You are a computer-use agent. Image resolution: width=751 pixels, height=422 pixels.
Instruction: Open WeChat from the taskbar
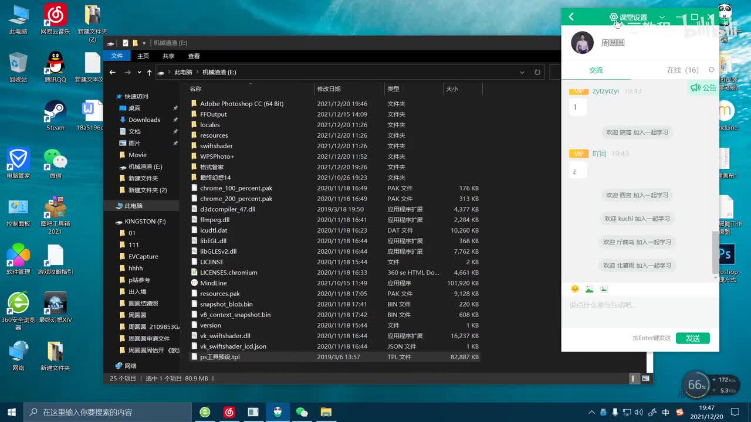point(302,412)
